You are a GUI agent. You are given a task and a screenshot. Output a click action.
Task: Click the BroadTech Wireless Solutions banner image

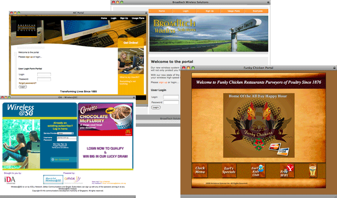pos(209,34)
